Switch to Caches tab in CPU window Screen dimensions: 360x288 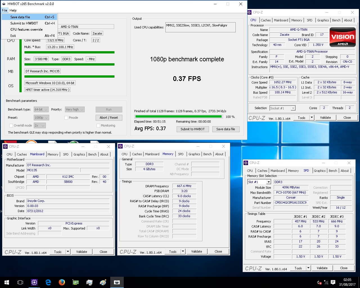click(265, 20)
